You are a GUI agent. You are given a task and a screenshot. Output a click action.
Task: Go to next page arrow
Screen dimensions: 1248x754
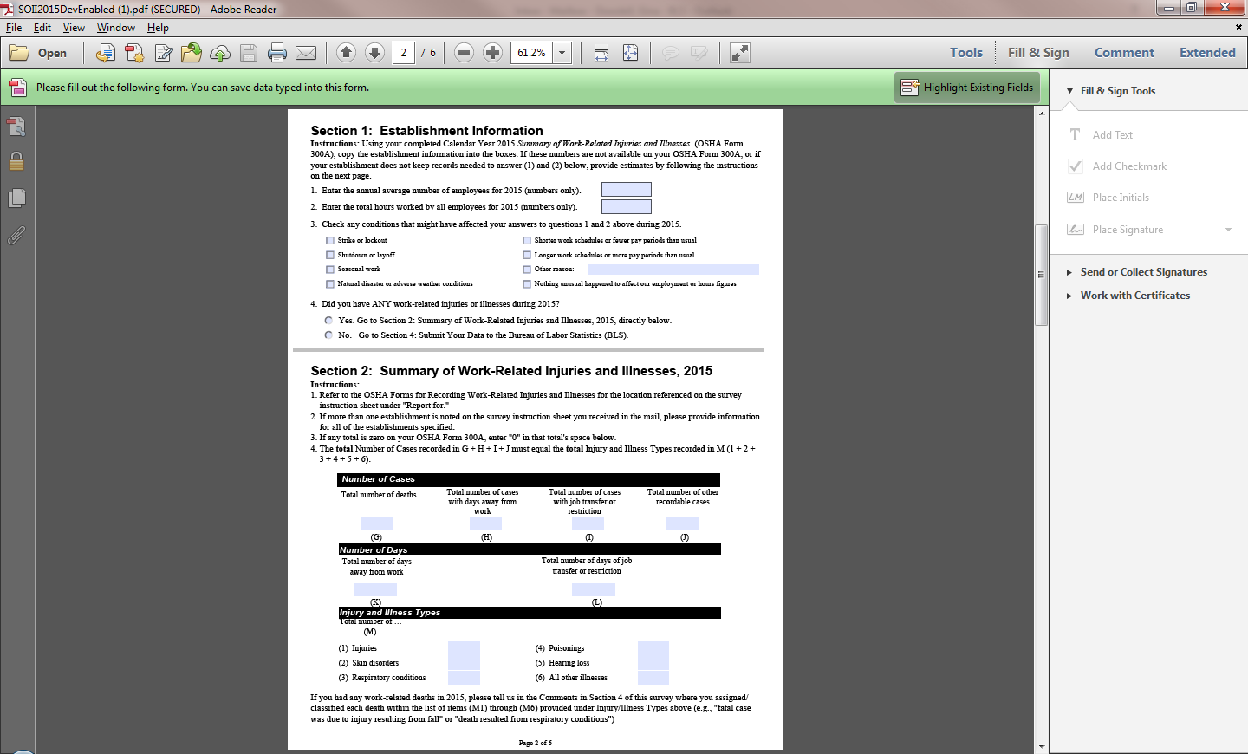pos(374,53)
